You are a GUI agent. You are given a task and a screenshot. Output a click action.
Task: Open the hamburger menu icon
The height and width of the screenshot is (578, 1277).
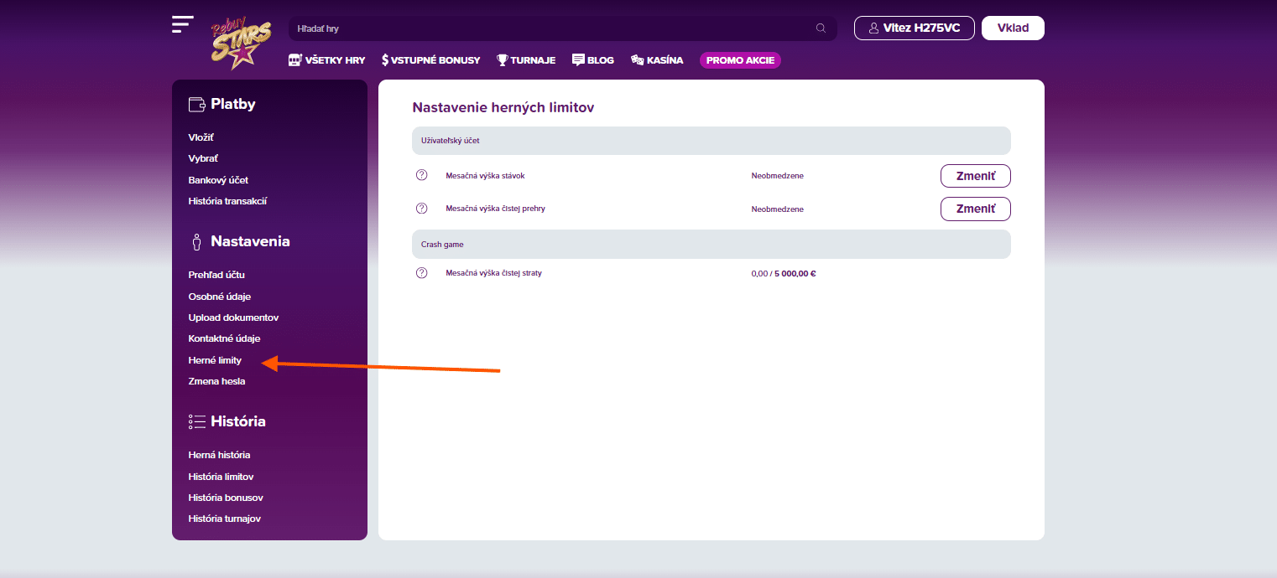182,24
